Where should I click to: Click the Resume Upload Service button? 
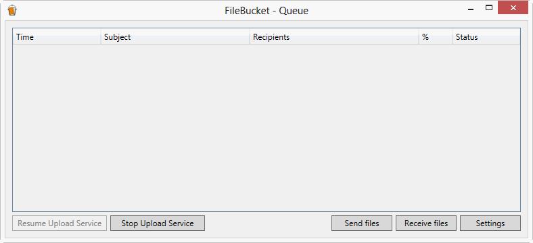click(60, 223)
